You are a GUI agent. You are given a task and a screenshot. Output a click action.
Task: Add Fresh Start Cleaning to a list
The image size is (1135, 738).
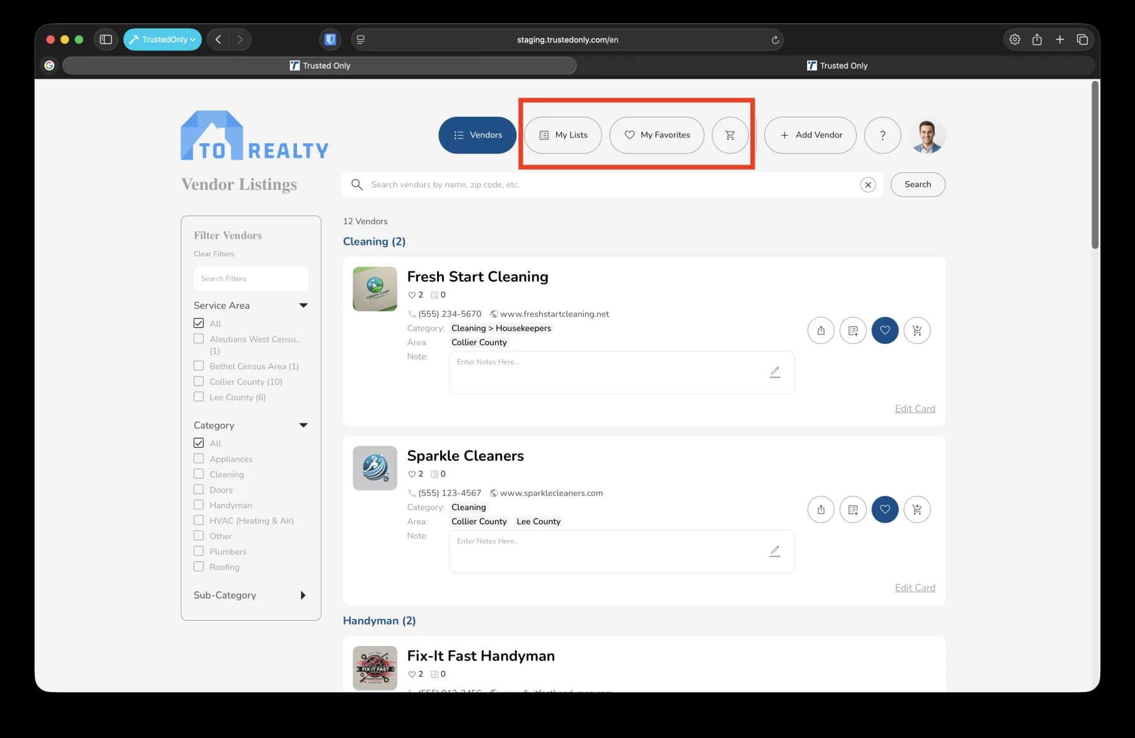853,331
